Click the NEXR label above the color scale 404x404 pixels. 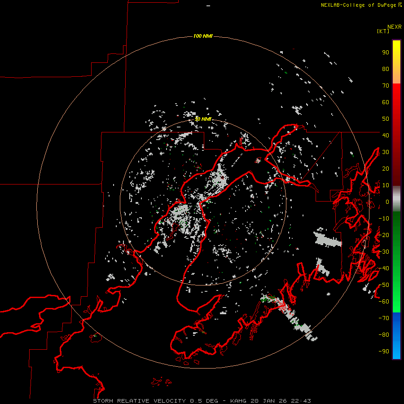tap(394, 27)
